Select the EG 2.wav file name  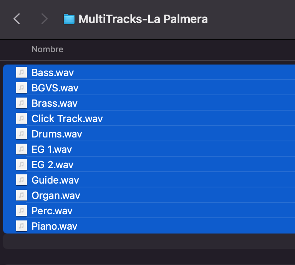coord(53,165)
